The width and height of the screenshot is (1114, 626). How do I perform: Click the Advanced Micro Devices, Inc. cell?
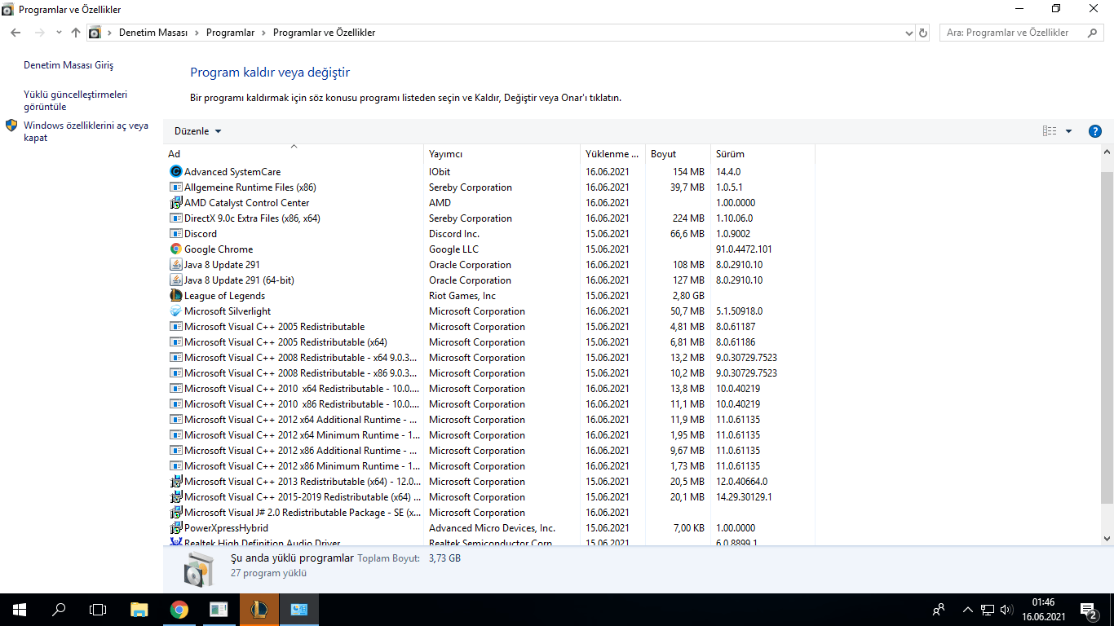(x=492, y=528)
